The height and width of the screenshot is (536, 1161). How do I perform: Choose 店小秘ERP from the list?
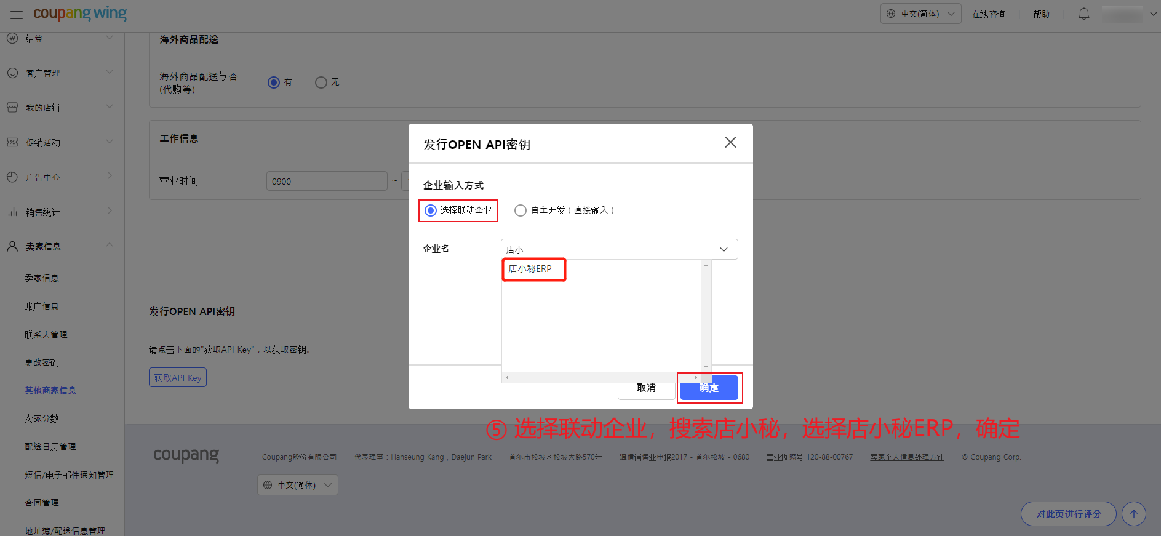click(x=530, y=269)
